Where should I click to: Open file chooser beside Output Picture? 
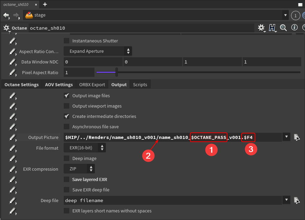(296, 137)
